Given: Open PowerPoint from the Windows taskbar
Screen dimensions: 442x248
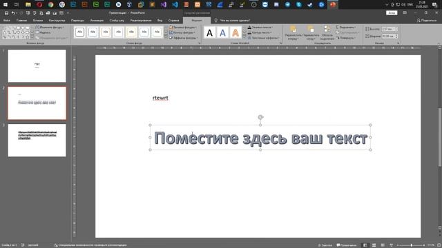Looking at the screenshot, I should [x=333, y=5].
